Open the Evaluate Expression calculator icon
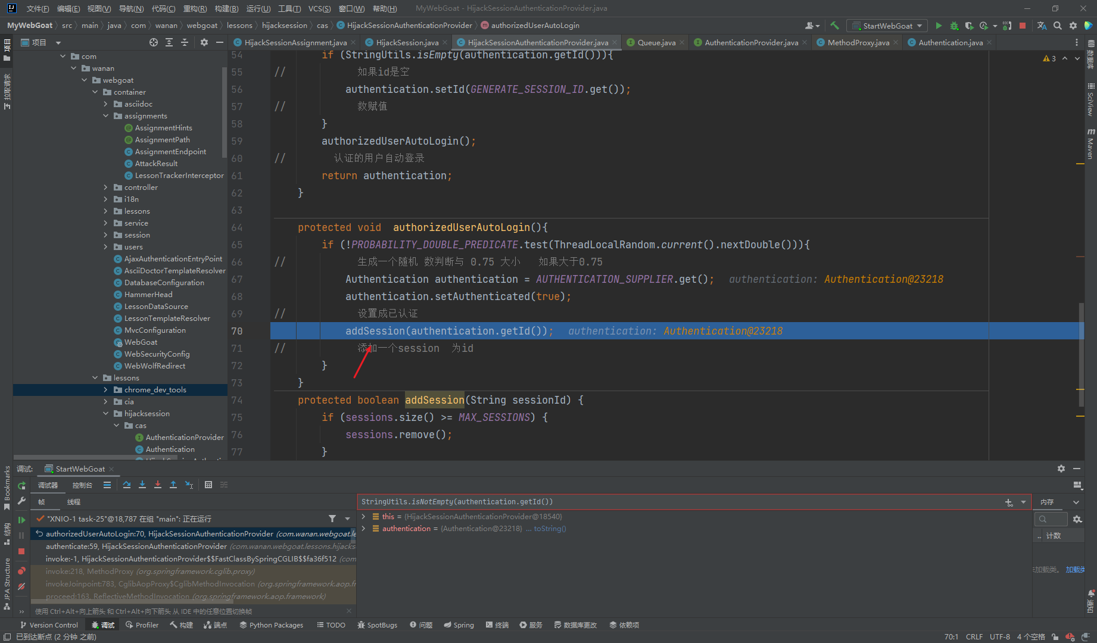The image size is (1097, 643). (x=208, y=485)
